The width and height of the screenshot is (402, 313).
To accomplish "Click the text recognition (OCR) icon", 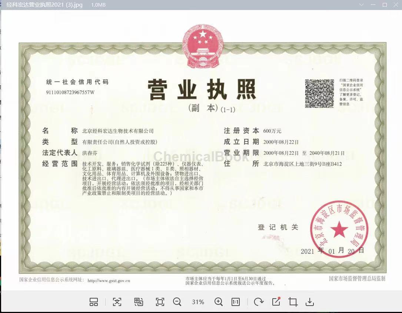I will (117, 302).
